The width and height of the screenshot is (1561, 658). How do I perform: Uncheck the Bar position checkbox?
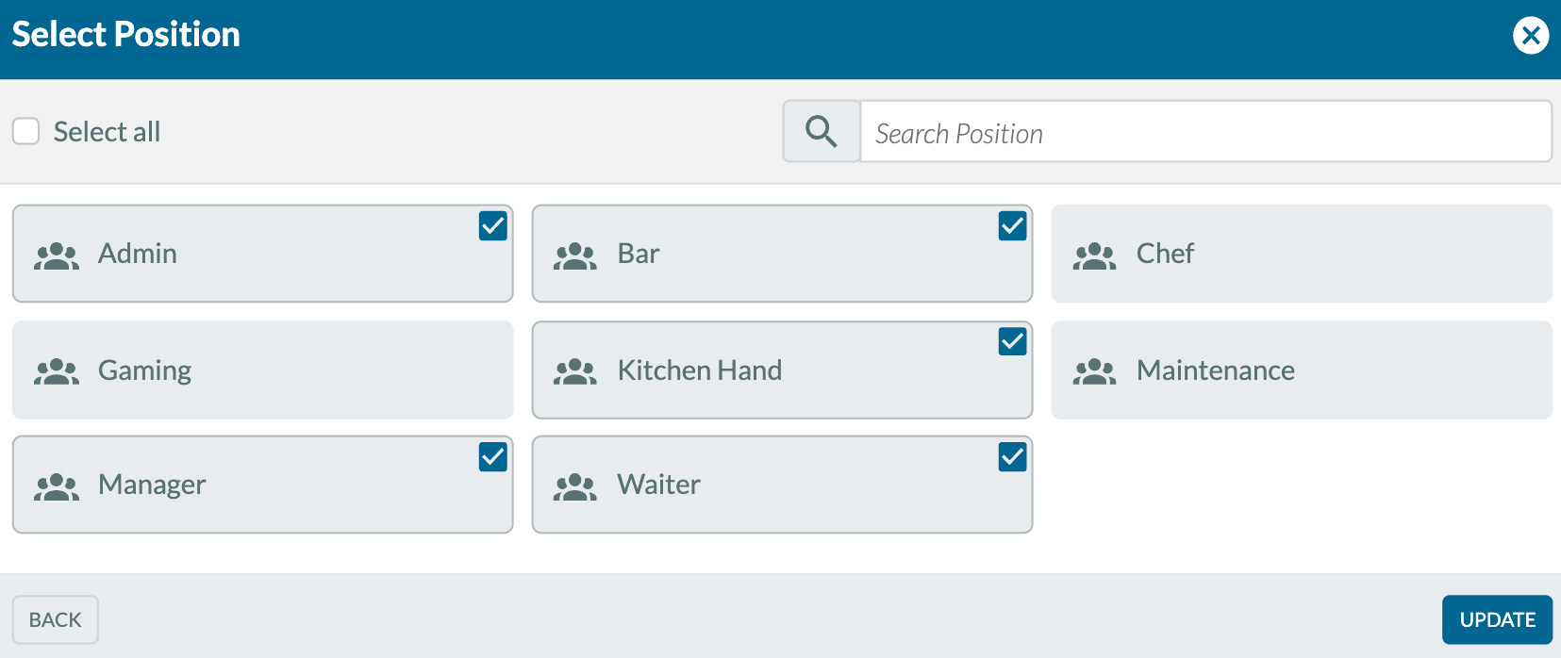(x=1012, y=226)
